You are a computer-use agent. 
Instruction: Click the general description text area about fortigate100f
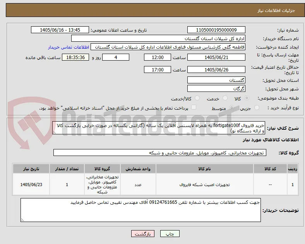pos(159,128)
